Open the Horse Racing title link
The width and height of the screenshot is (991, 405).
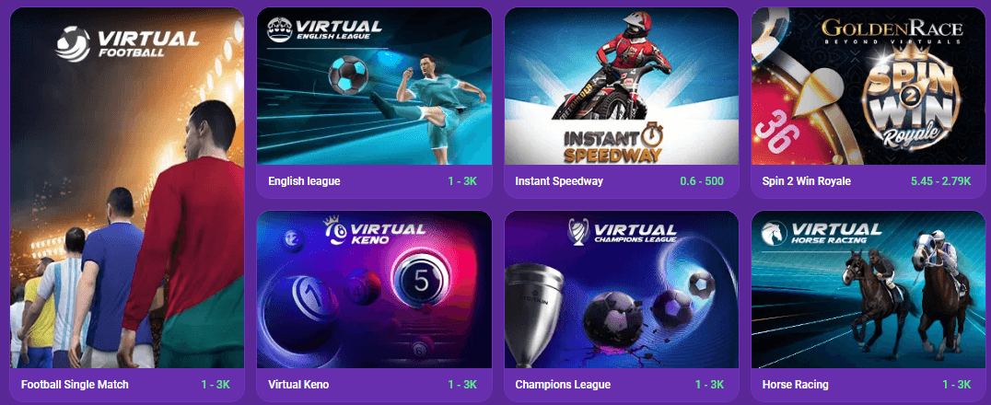tap(795, 384)
